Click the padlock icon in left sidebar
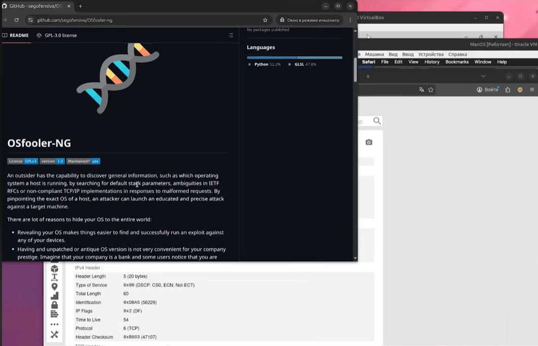The width and height of the screenshot is (538, 346). point(54,305)
